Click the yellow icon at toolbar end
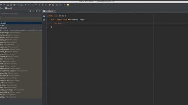 tap(68, 5)
